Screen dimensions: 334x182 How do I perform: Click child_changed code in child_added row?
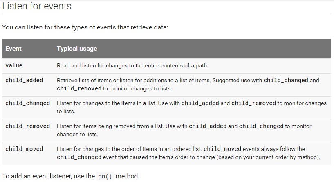coord(286,80)
